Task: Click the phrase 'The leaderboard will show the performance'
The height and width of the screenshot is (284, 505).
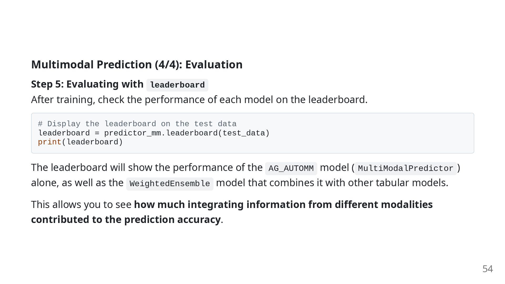Action: point(147,168)
